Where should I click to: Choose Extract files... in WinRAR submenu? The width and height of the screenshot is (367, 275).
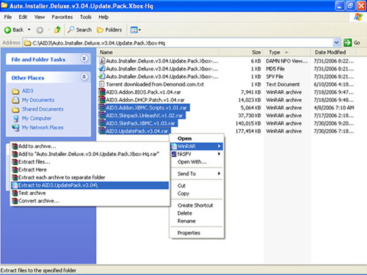coord(90,162)
